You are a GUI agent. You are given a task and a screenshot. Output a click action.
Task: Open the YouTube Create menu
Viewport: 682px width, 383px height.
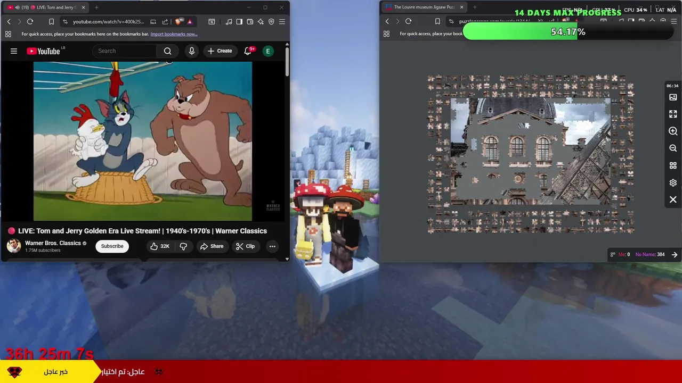[x=220, y=51]
